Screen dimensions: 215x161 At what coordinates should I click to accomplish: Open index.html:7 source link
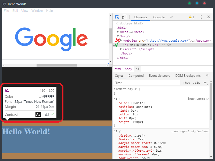(x=198, y=99)
